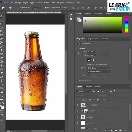
Task: Select the Frame tool
Action: (2, 35)
